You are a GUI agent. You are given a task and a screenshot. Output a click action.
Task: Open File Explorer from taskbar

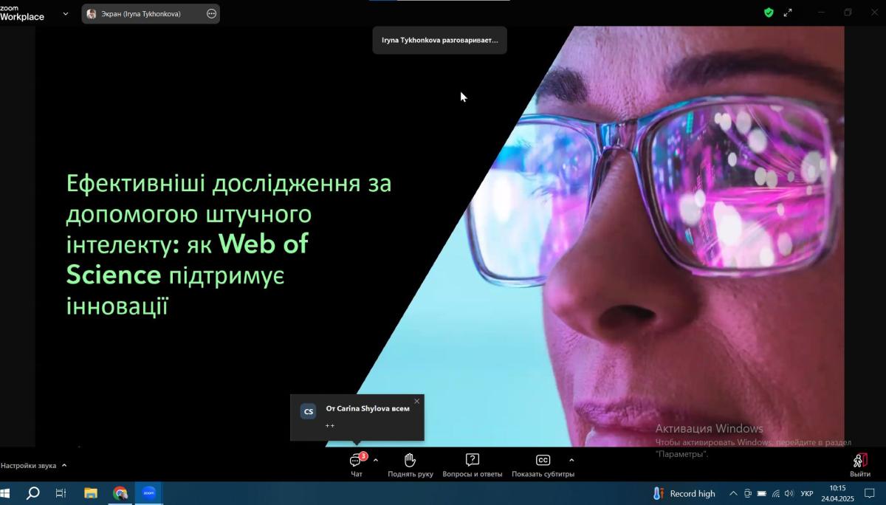(91, 493)
